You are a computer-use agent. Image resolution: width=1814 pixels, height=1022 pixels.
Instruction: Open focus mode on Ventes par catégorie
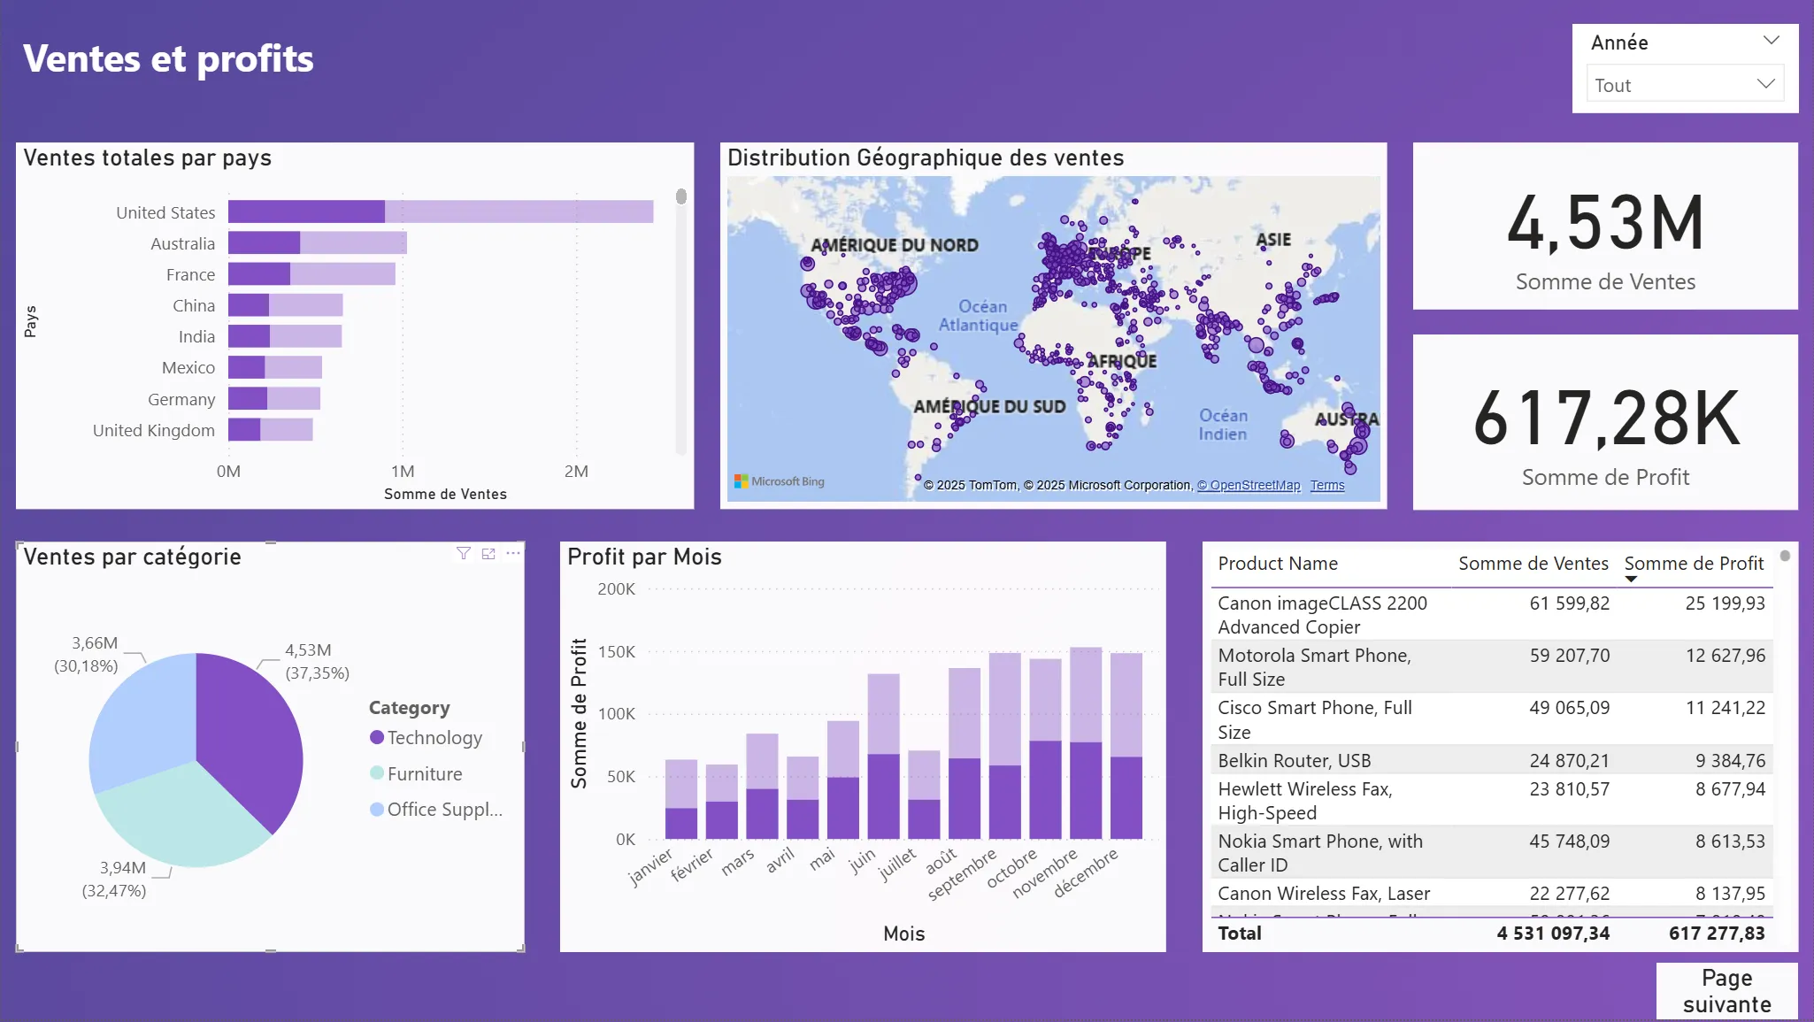click(x=488, y=554)
